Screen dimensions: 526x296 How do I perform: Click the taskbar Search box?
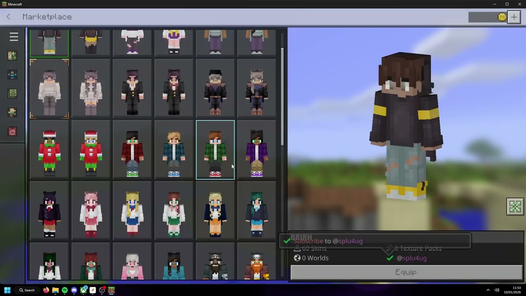[26, 290]
